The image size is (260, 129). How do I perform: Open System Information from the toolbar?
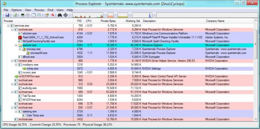[x=23, y=15]
